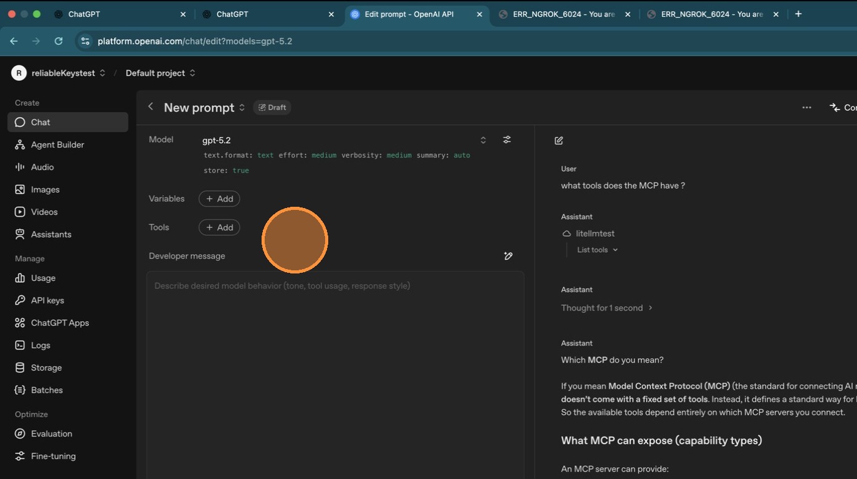The height and width of the screenshot is (479, 857).
Task: Expand the New prompt name dropdown
Action: [x=242, y=107]
